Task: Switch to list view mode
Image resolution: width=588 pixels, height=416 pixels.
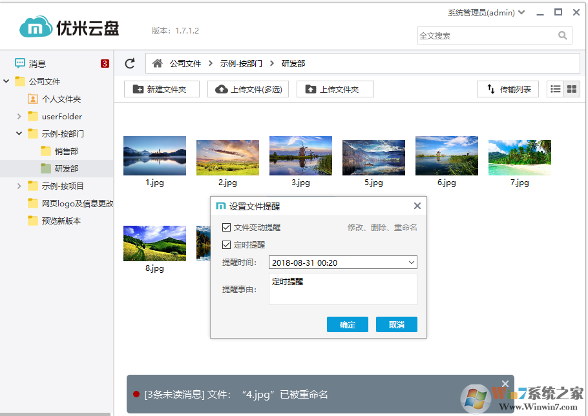Action: point(554,88)
